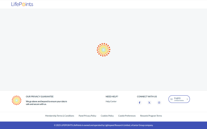
Task: Click the LifePoints logo in the header
Action: coord(22,4)
